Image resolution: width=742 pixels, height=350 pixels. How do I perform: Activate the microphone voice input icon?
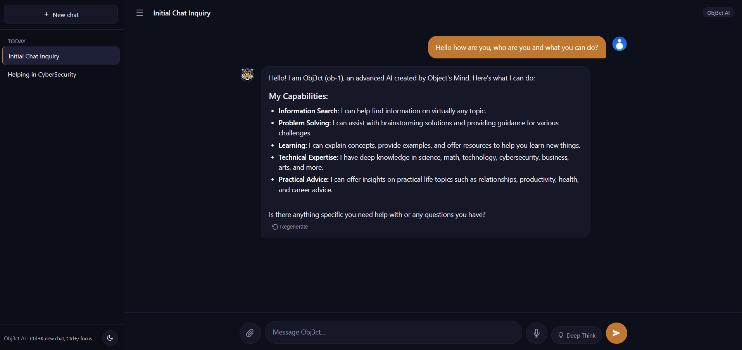[537, 333]
